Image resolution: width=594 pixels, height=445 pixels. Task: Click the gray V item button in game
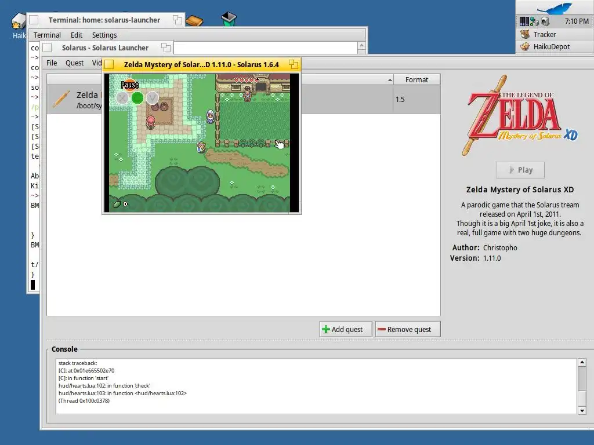153,98
